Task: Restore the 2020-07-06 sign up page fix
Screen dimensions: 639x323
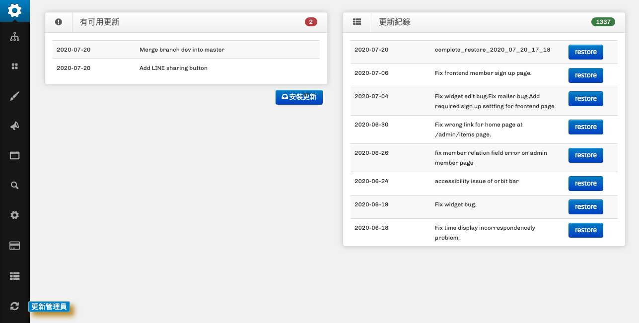Action: pyautogui.click(x=585, y=75)
